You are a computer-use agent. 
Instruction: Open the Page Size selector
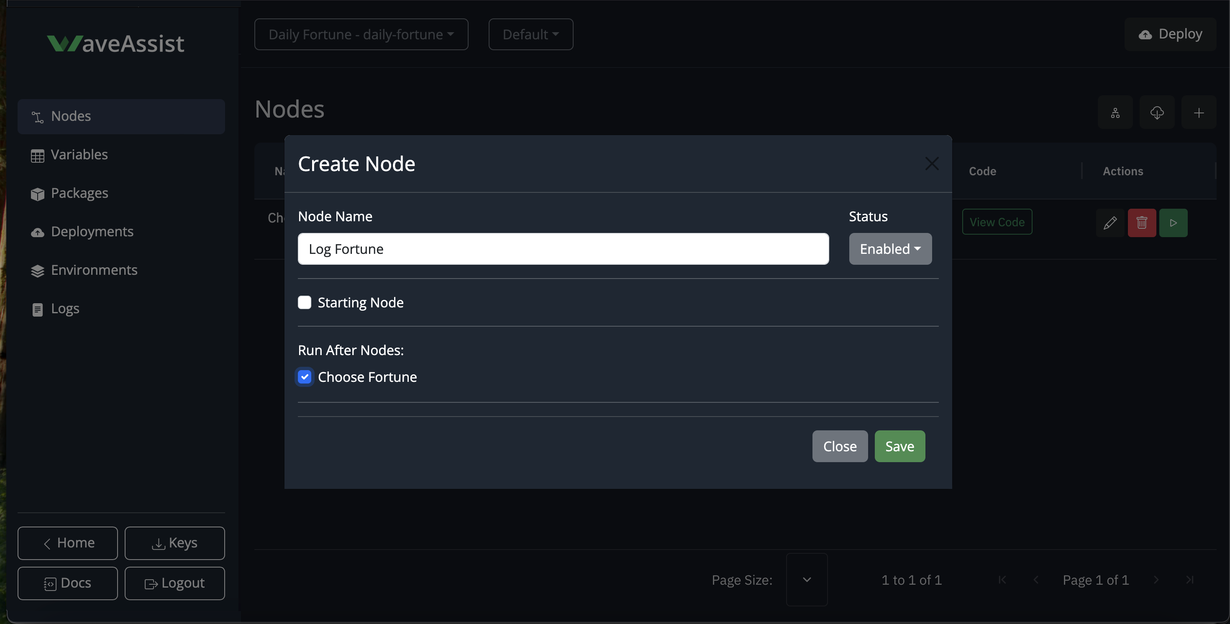(807, 579)
